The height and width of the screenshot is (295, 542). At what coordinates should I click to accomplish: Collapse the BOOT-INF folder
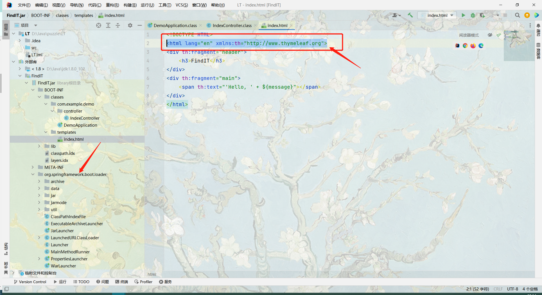pos(33,90)
